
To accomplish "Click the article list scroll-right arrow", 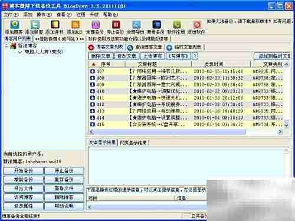I will point(281,132).
